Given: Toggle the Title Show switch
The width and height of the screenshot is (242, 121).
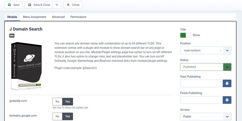Looking at the screenshot, I should [185, 35].
